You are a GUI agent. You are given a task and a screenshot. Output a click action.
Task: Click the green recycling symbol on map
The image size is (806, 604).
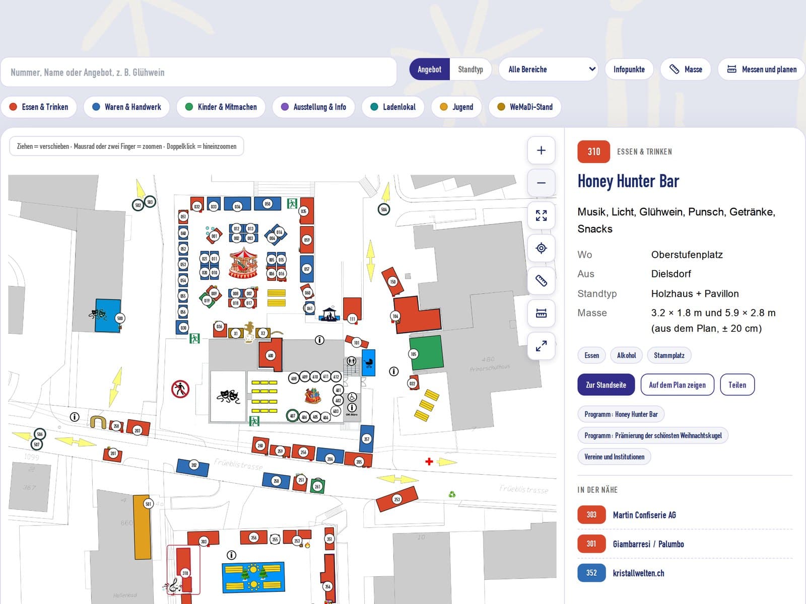point(452,494)
